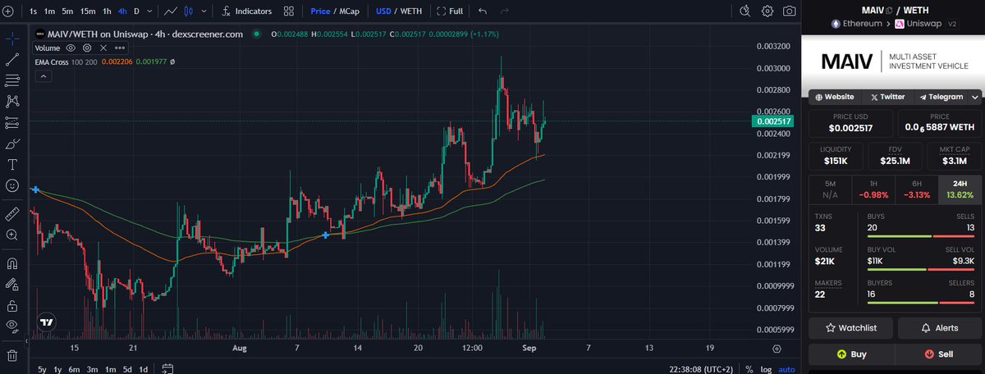
Task: Switch to 5m interval
Action: (x=67, y=11)
